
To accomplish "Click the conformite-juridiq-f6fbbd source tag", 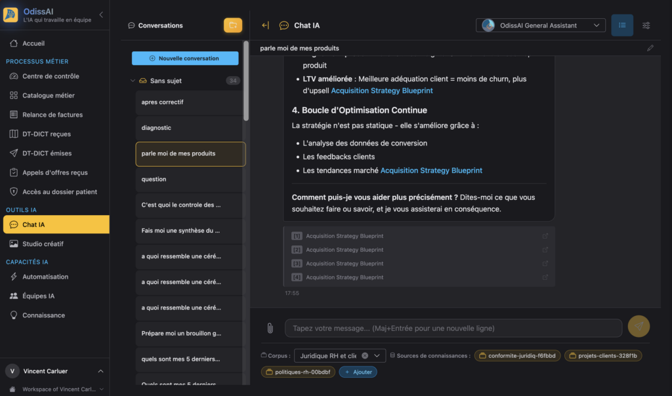I will click(517, 356).
